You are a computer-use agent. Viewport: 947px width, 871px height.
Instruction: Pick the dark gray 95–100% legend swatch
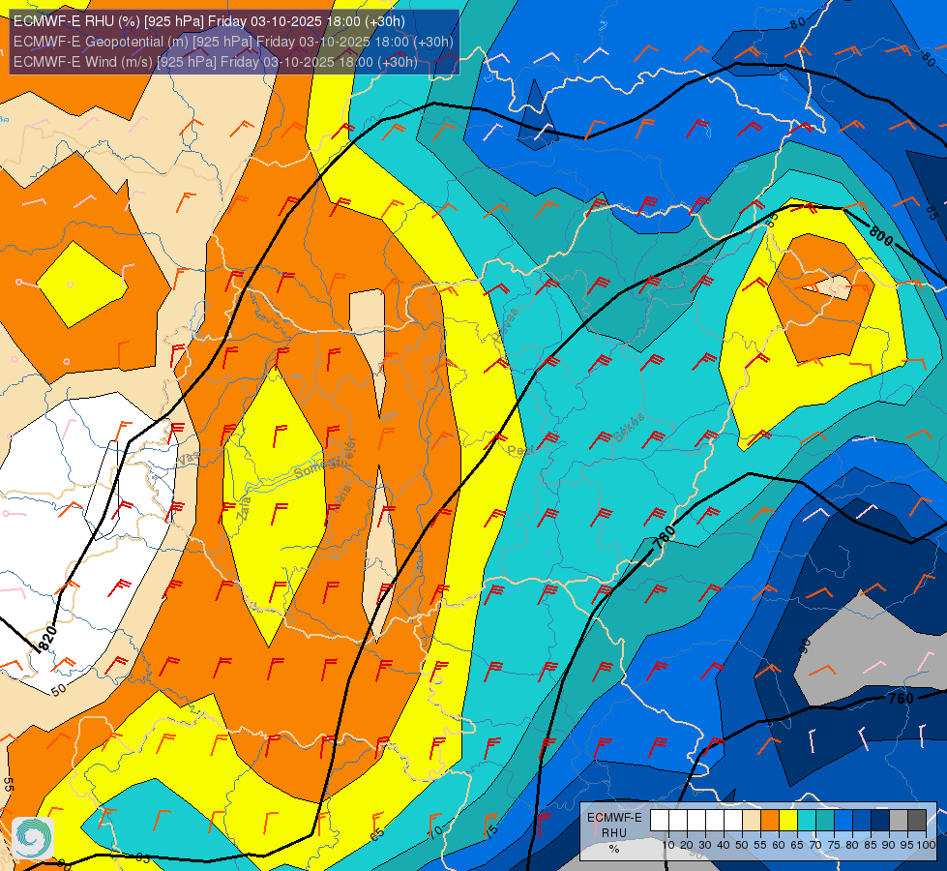point(917,821)
